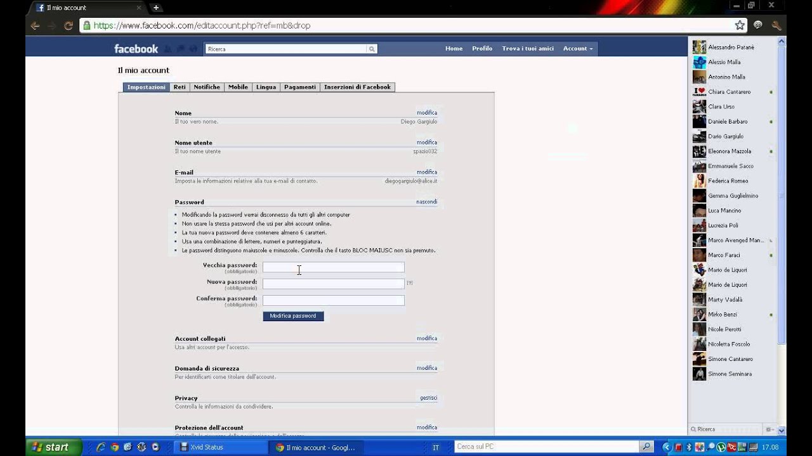812x456 pixels.
Task: Open Account dropdown in Facebook header
Action: [578, 49]
